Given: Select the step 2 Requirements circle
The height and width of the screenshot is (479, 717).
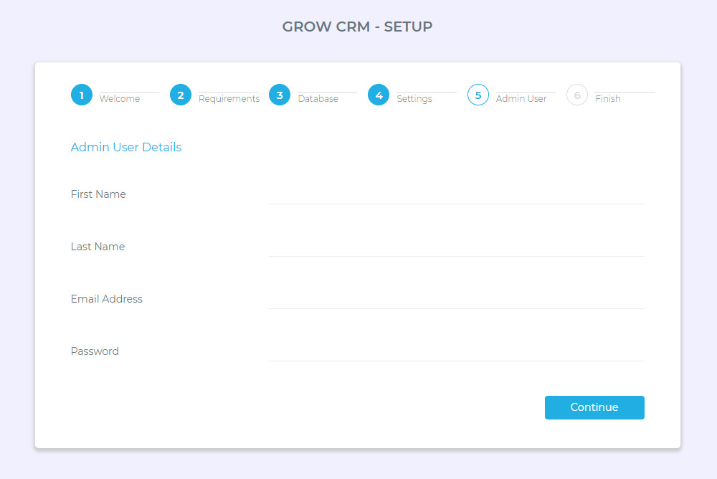Looking at the screenshot, I should pyautogui.click(x=181, y=95).
